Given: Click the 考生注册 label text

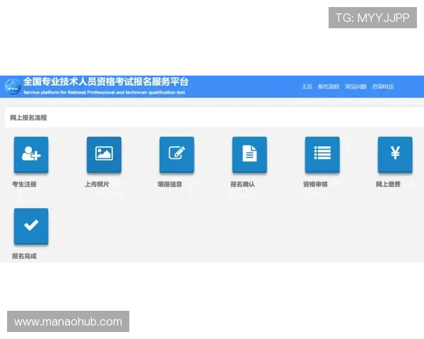Looking at the screenshot, I should (x=24, y=184).
